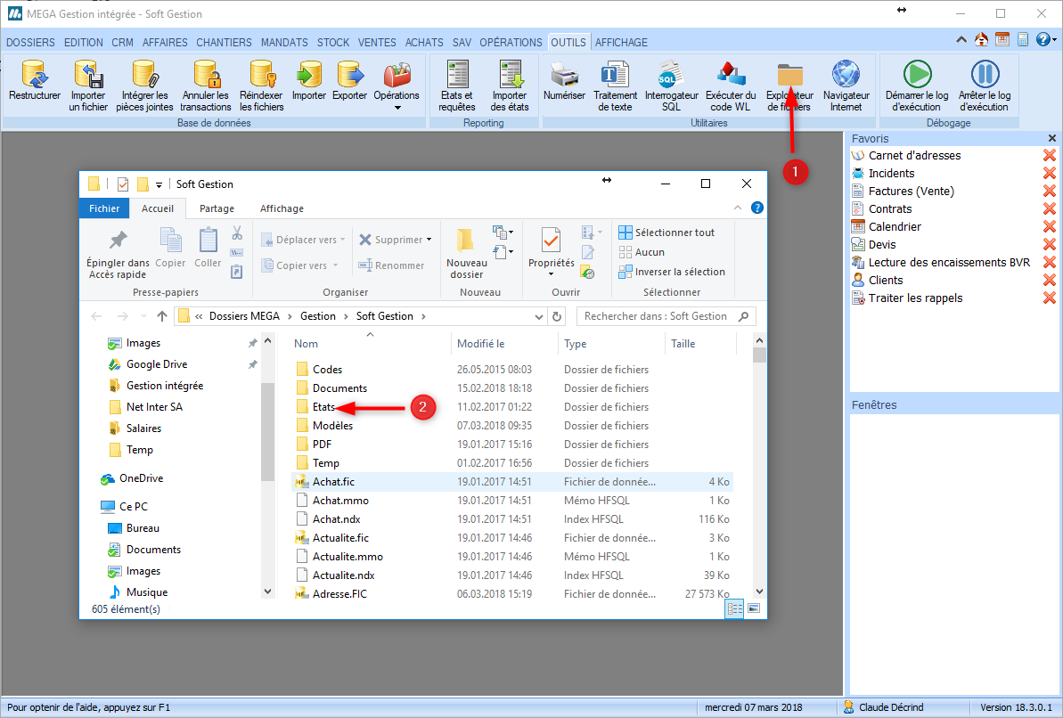Open Factures (Vente) from Favoris
This screenshot has width=1063, height=718.
point(911,192)
